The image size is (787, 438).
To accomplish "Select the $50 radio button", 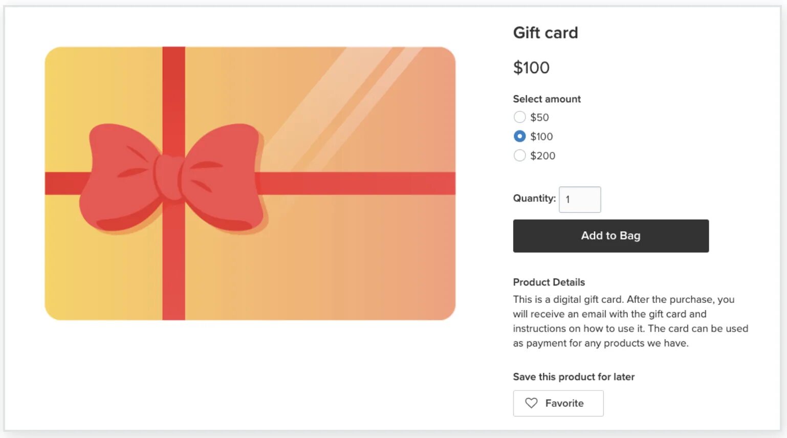I will click(x=519, y=117).
